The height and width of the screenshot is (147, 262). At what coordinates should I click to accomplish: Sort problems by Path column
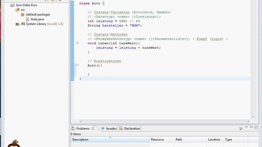[x=190, y=140]
